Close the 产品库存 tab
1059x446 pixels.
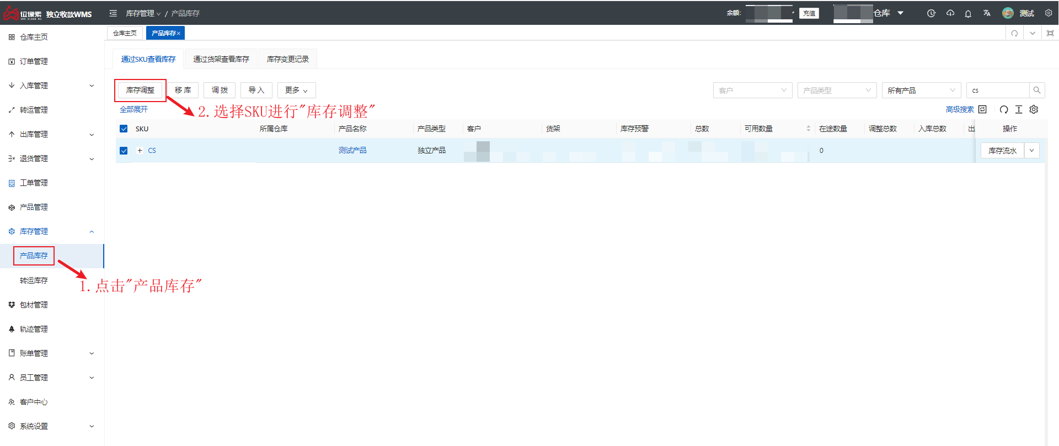tap(179, 33)
